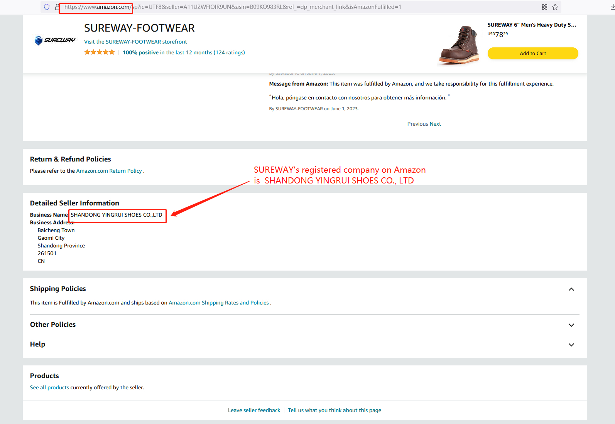This screenshot has height=424, width=615.
Task: Click the Add to Cart button
Action: coord(532,54)
